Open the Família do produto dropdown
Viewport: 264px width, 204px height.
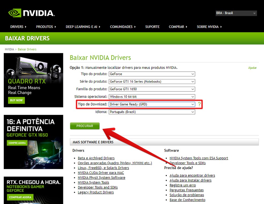[152, 89]
